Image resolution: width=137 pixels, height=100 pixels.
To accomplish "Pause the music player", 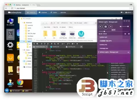I will tap(105, 26).
